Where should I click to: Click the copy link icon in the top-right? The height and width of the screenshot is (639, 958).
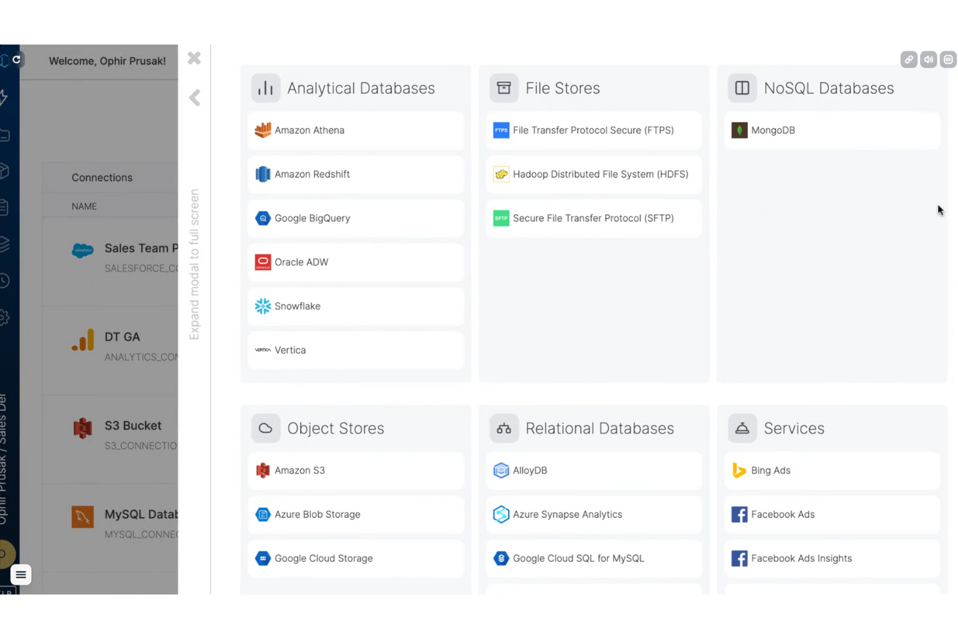[909, 60]
